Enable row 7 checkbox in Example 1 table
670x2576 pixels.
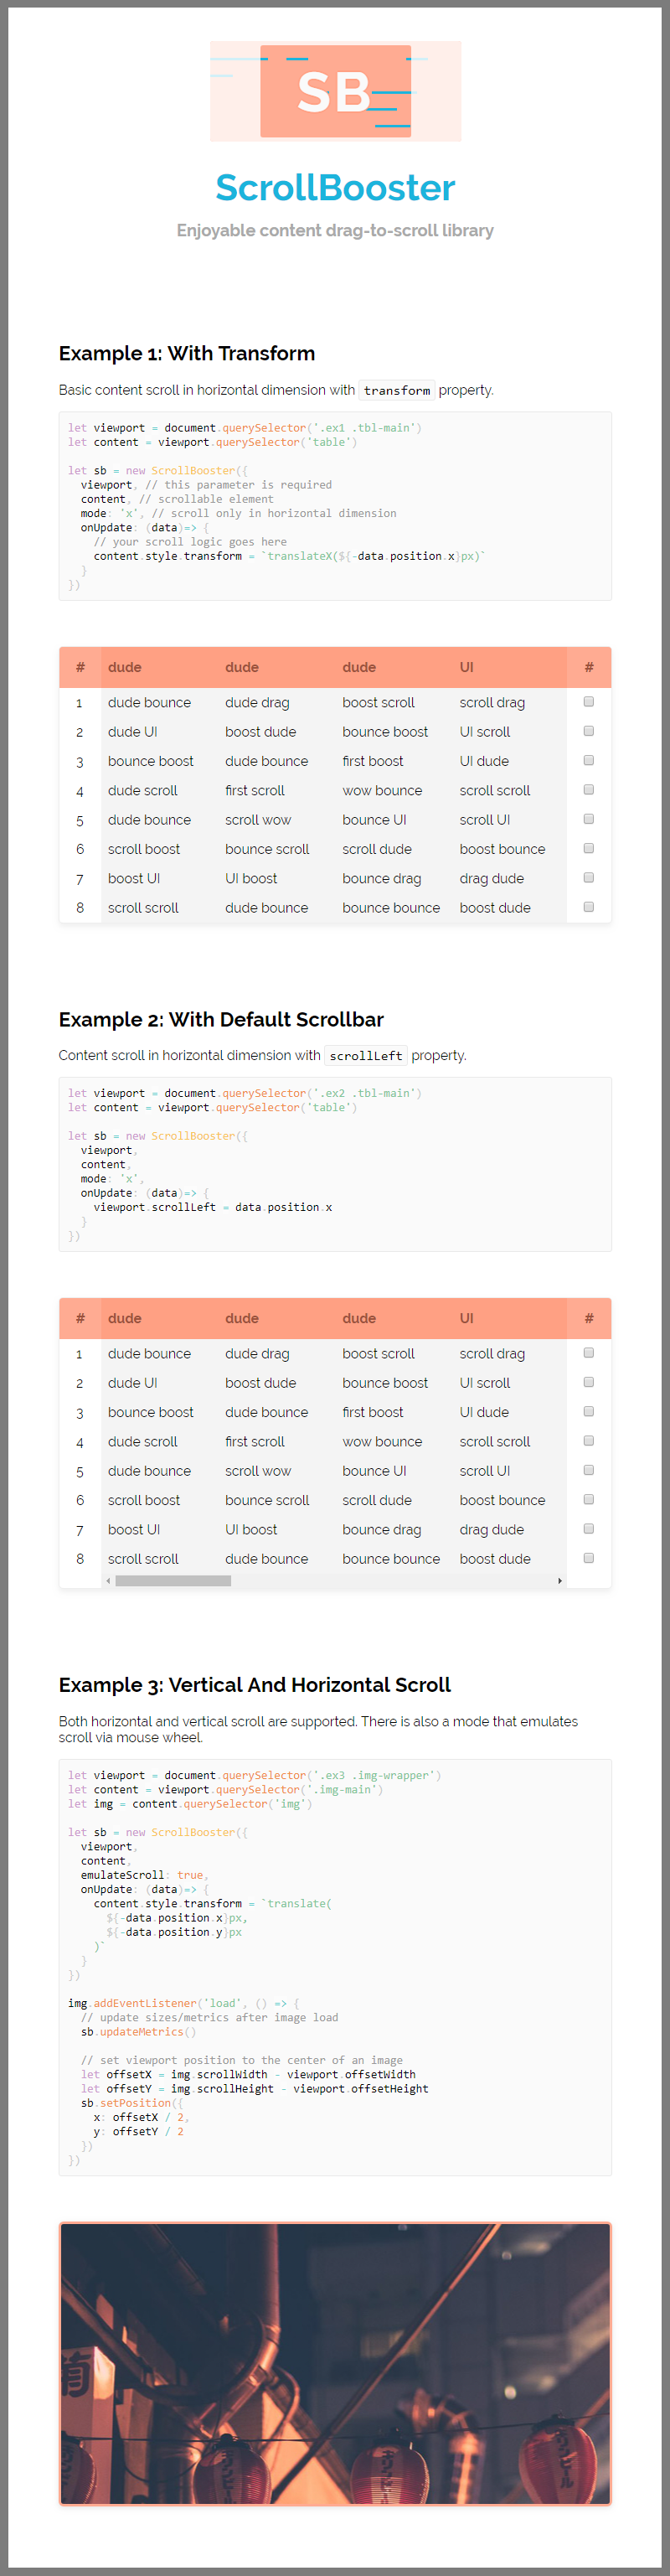pyautogui.click(x=588, y=878)
